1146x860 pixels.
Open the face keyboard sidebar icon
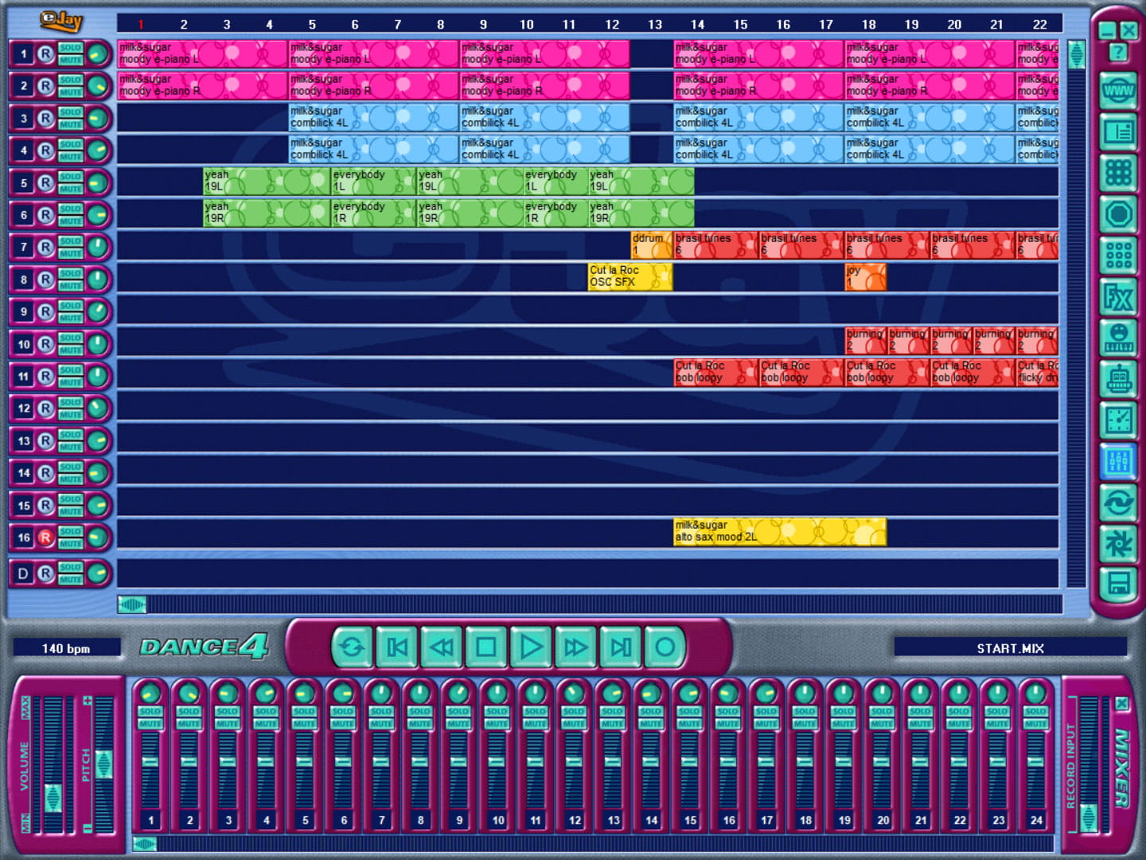pyautogui.click(x=1118, y=338)
